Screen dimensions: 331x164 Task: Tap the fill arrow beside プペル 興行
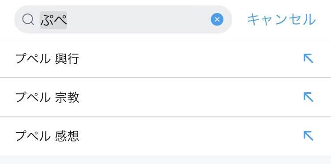308,58
